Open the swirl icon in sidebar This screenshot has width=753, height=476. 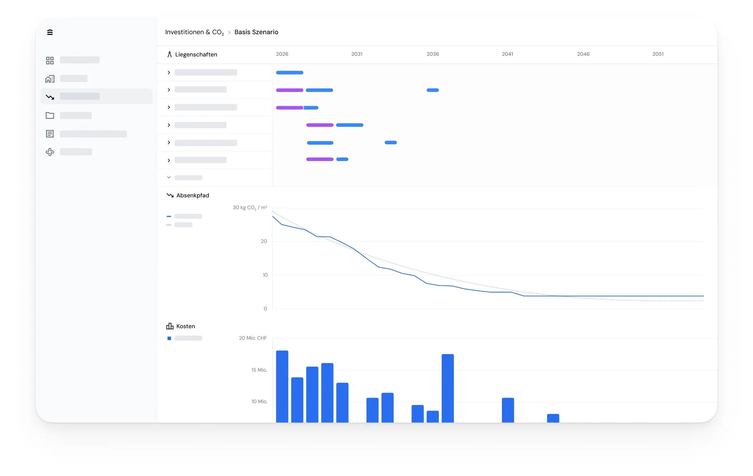pos(50,152)
